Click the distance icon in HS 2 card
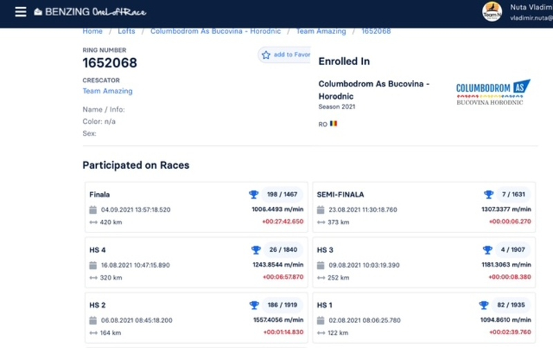The height and width of the screenshot is (348, 553). (93, 333)
